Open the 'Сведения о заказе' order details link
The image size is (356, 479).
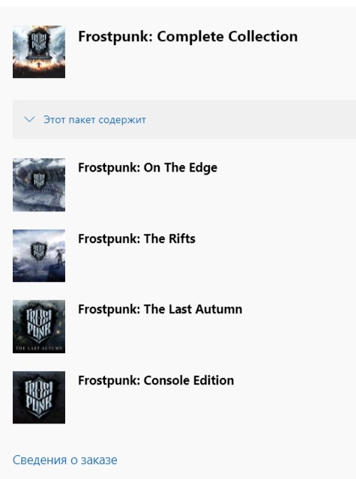point(64,460)
